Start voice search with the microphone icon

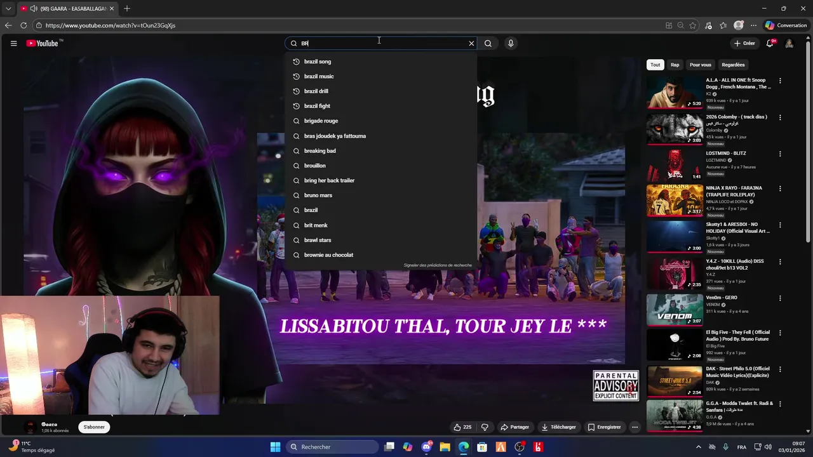(x=511, y=43)
